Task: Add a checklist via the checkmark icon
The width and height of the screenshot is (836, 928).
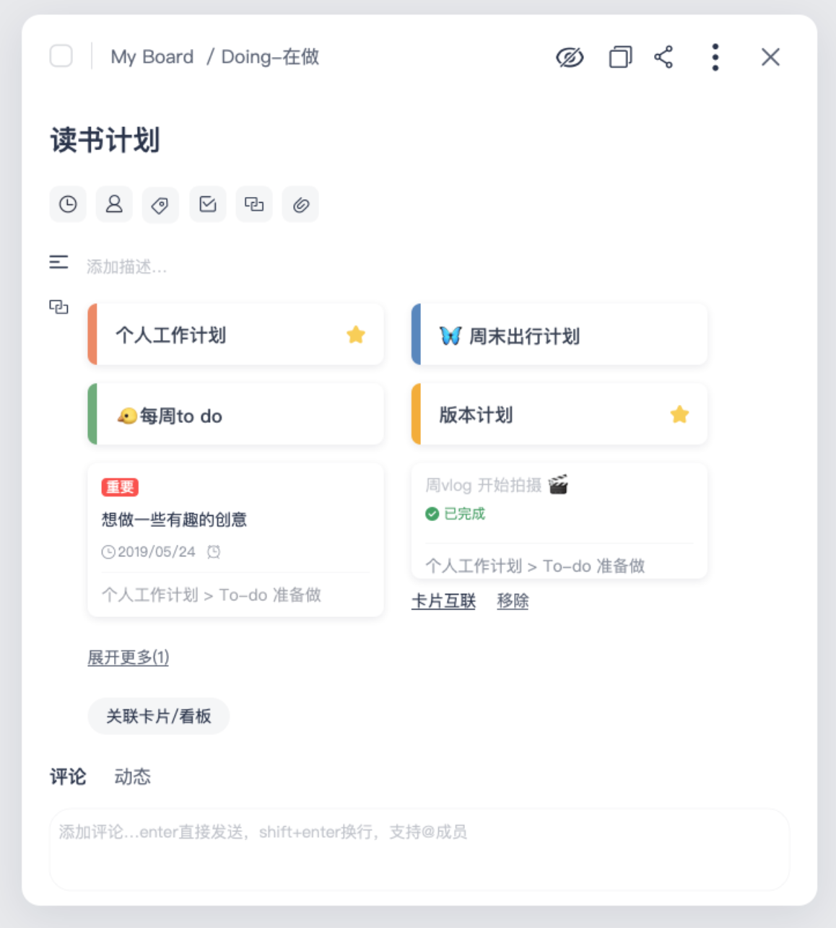Action: point(208,205)
